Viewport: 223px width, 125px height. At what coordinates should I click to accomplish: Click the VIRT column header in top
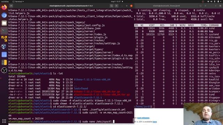(152, 25)
